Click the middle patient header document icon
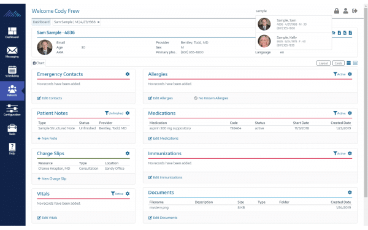This screenshot has width=368, height=230. pyautogui.click(x=345, y=33)
